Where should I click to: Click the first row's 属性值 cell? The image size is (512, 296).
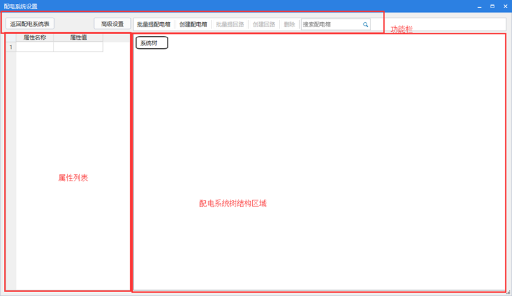click(x=78, y=48)
